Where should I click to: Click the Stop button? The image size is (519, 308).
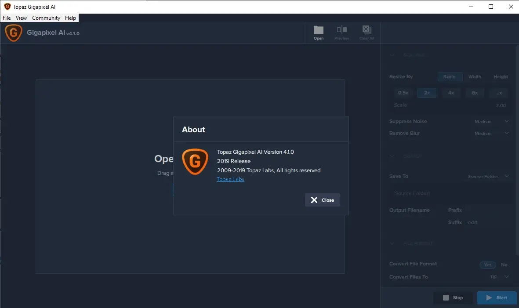coord(453,298)
